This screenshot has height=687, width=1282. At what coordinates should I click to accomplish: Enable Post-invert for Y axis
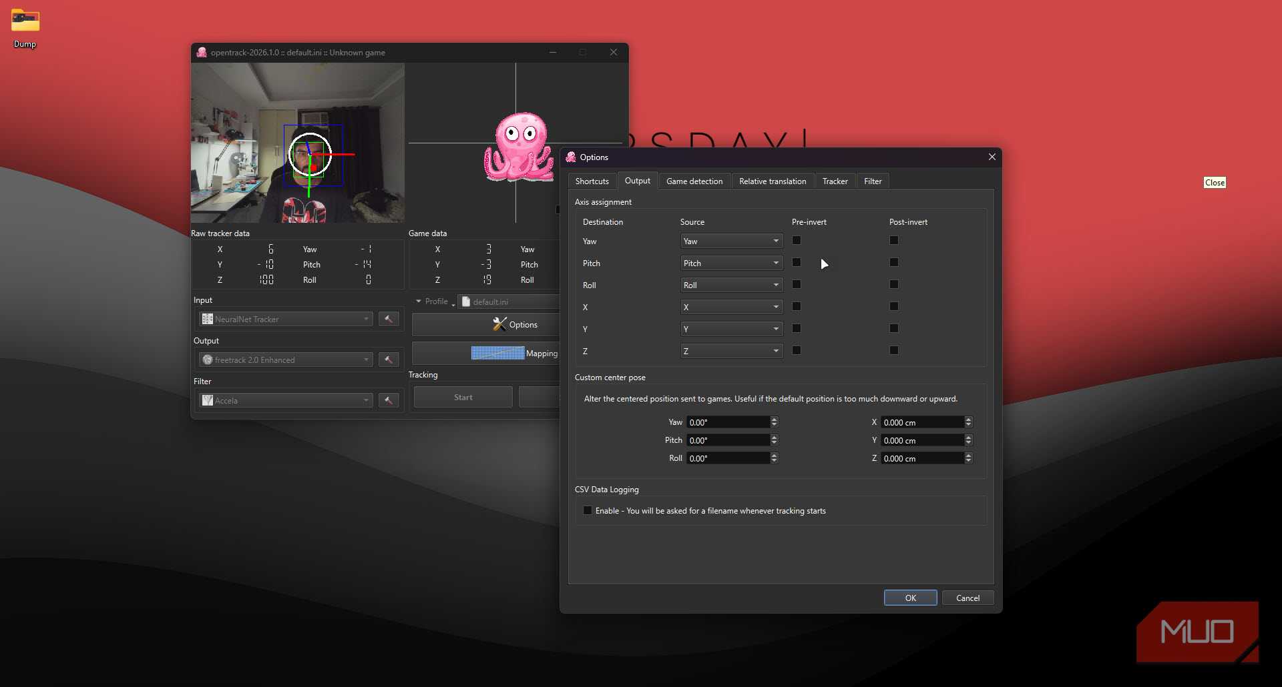pyautogui.click(x=894, y=328)
